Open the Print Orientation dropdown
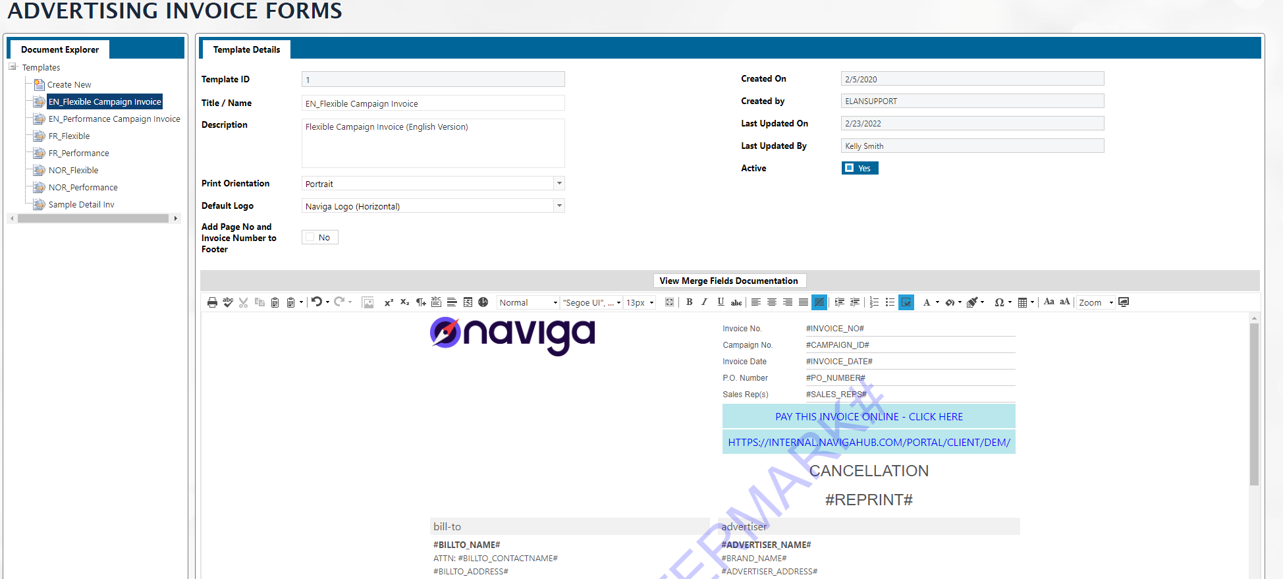The image size is (1283, 579). click(x=559, y=184)
